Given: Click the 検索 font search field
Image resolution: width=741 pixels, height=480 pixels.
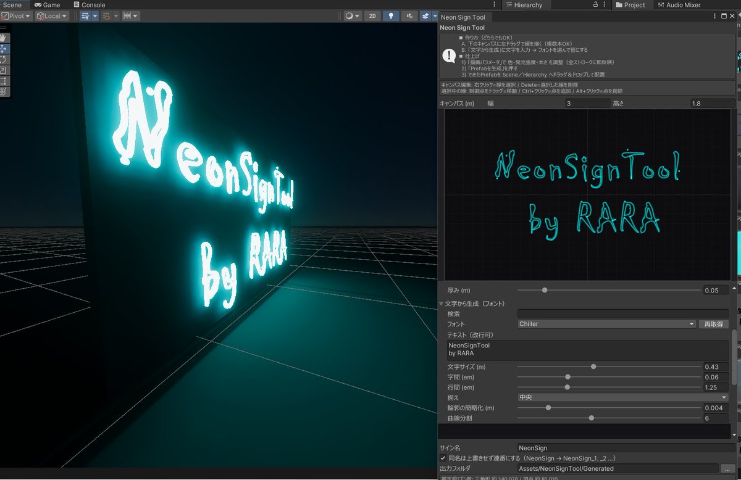Looking at the screenshot, I should pyautogui.click(x=623, y=313).
